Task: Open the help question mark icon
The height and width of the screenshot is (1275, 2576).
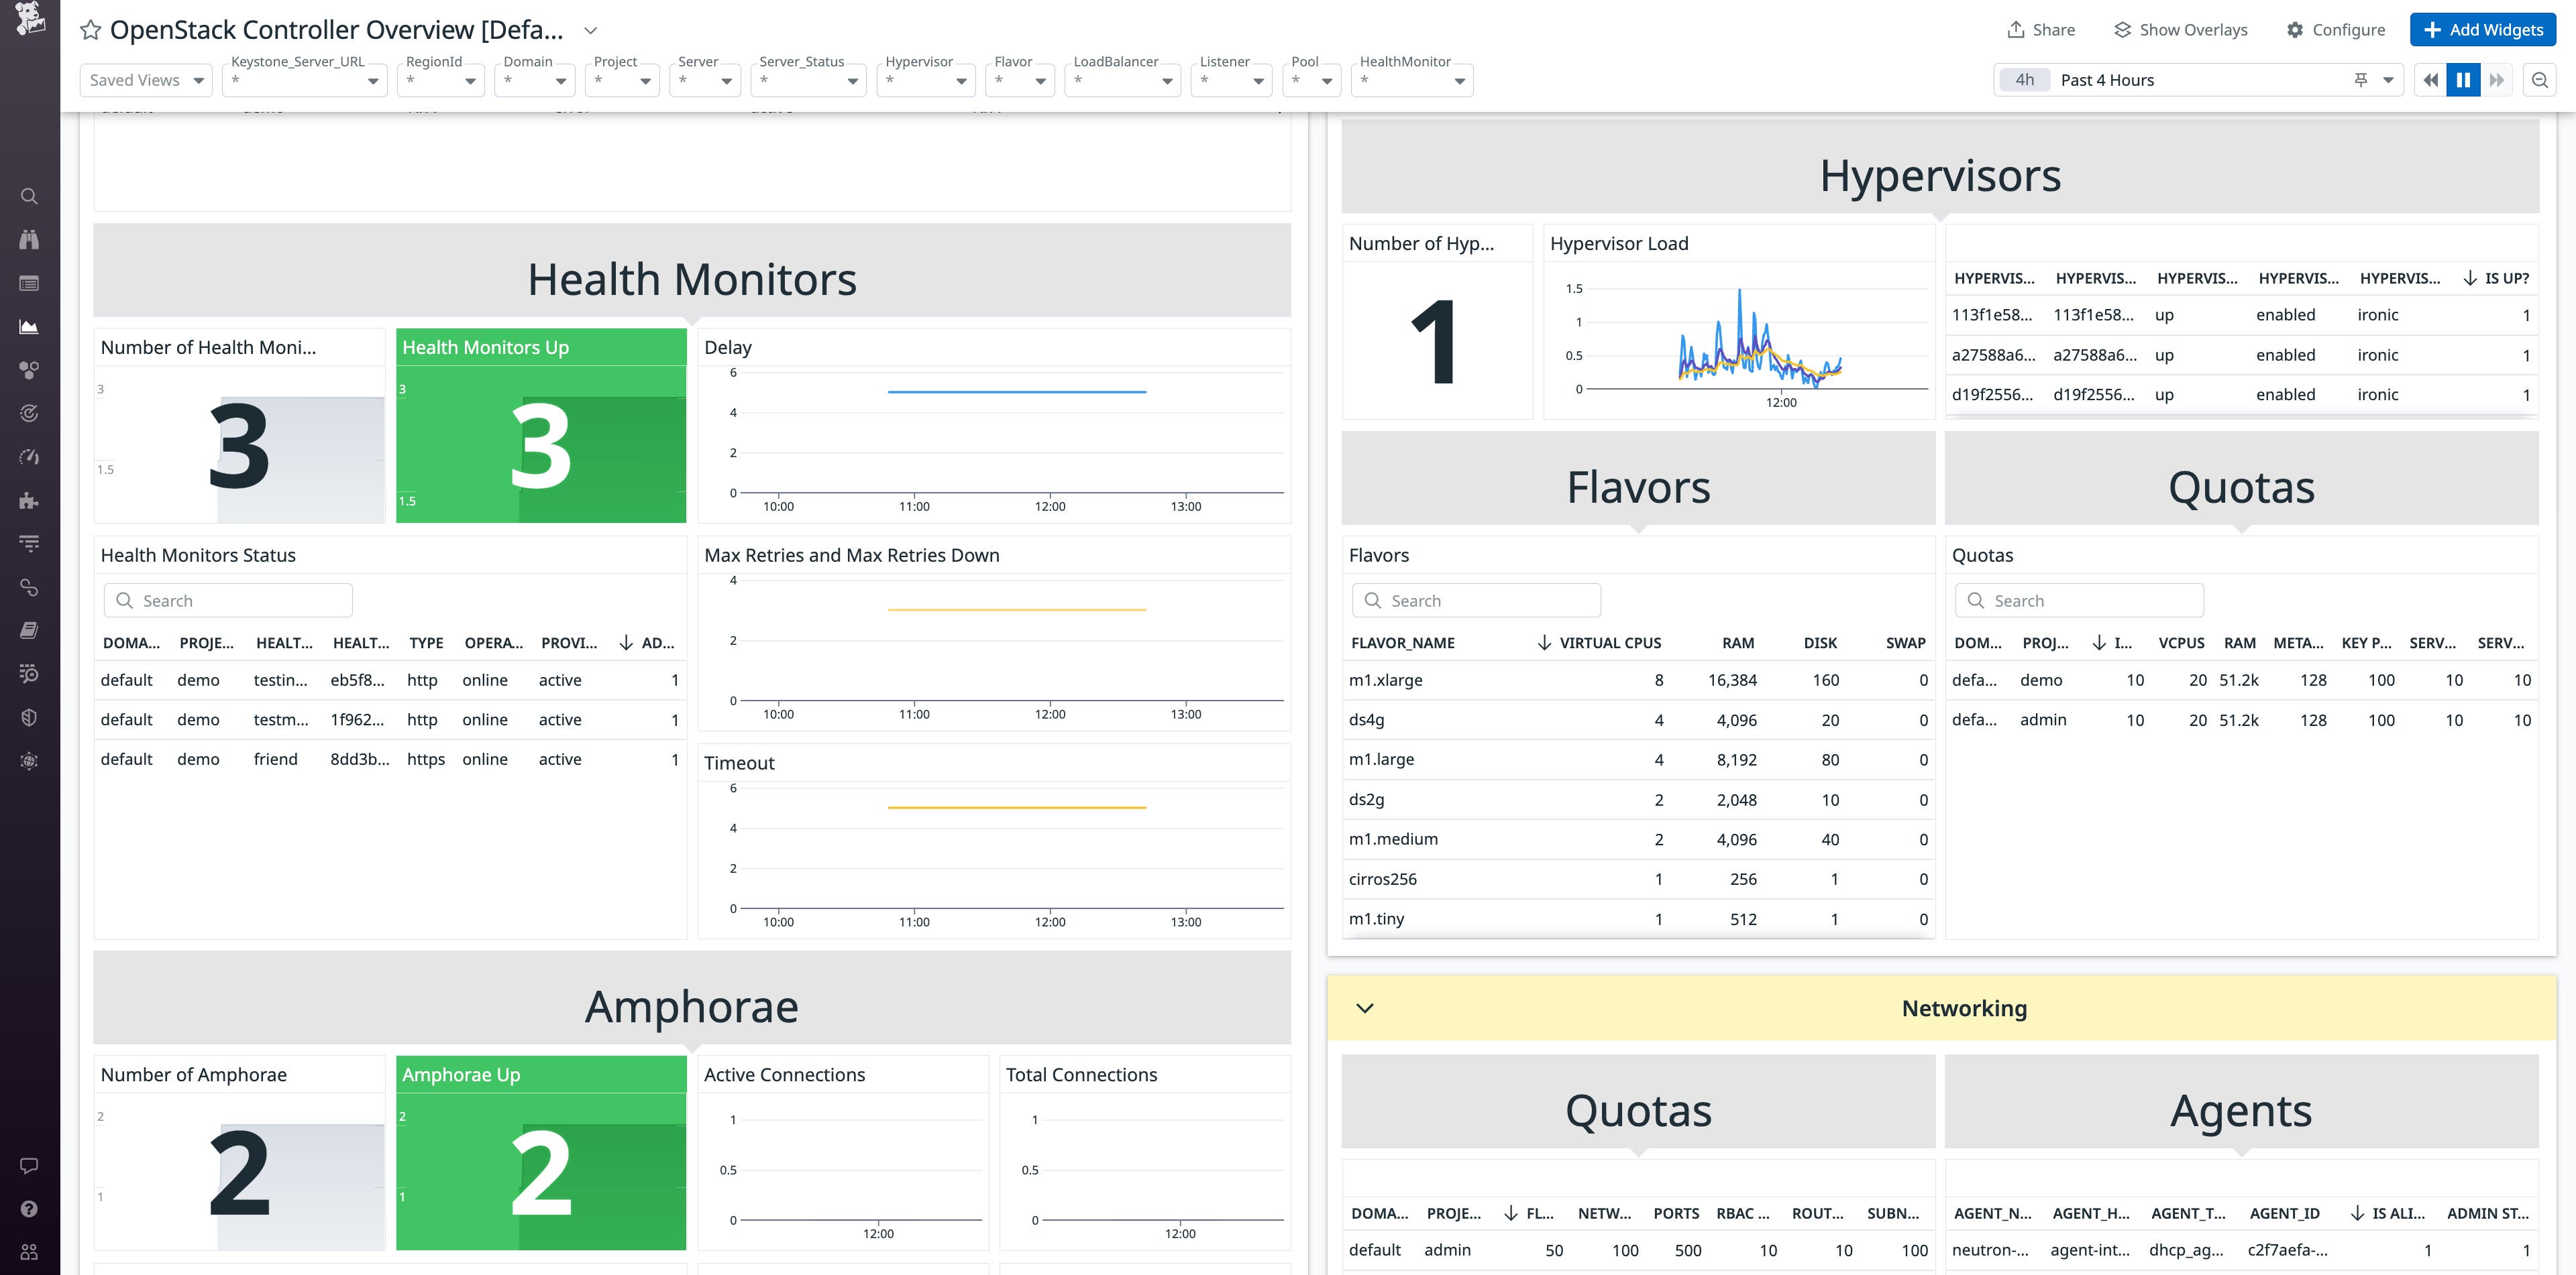Action: coord(29,1208)
